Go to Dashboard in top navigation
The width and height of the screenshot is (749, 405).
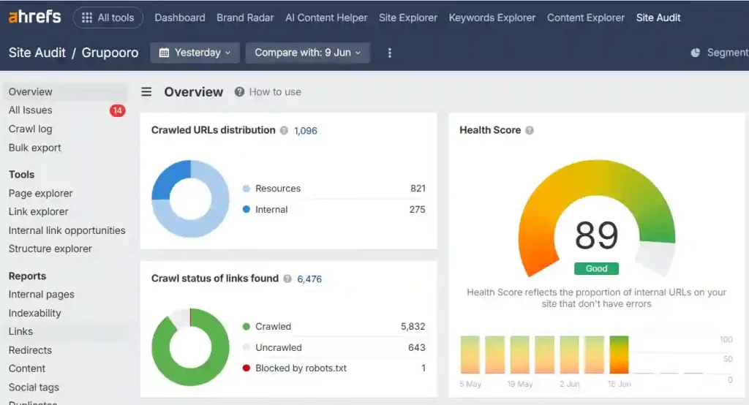click(180, 18)
